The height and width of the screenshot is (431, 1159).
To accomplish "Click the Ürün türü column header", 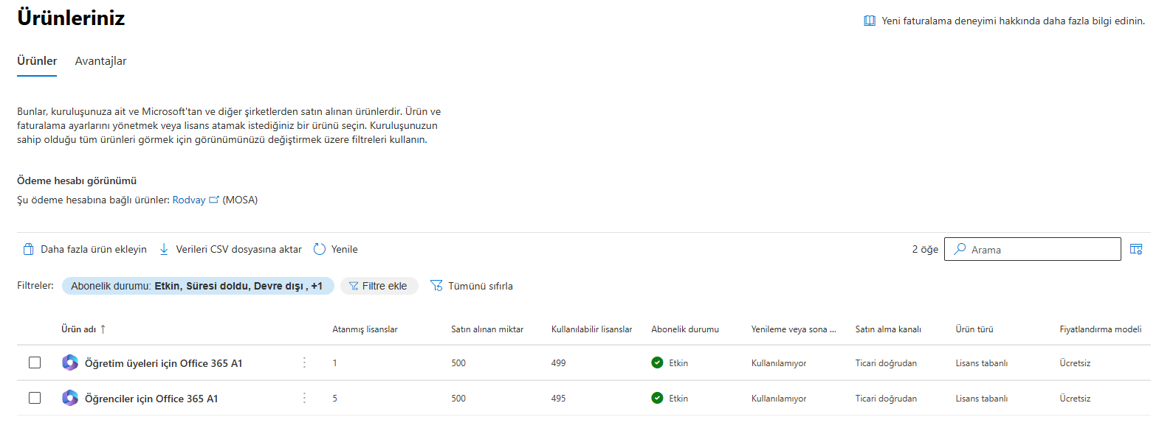I will (x=974, y=329).
